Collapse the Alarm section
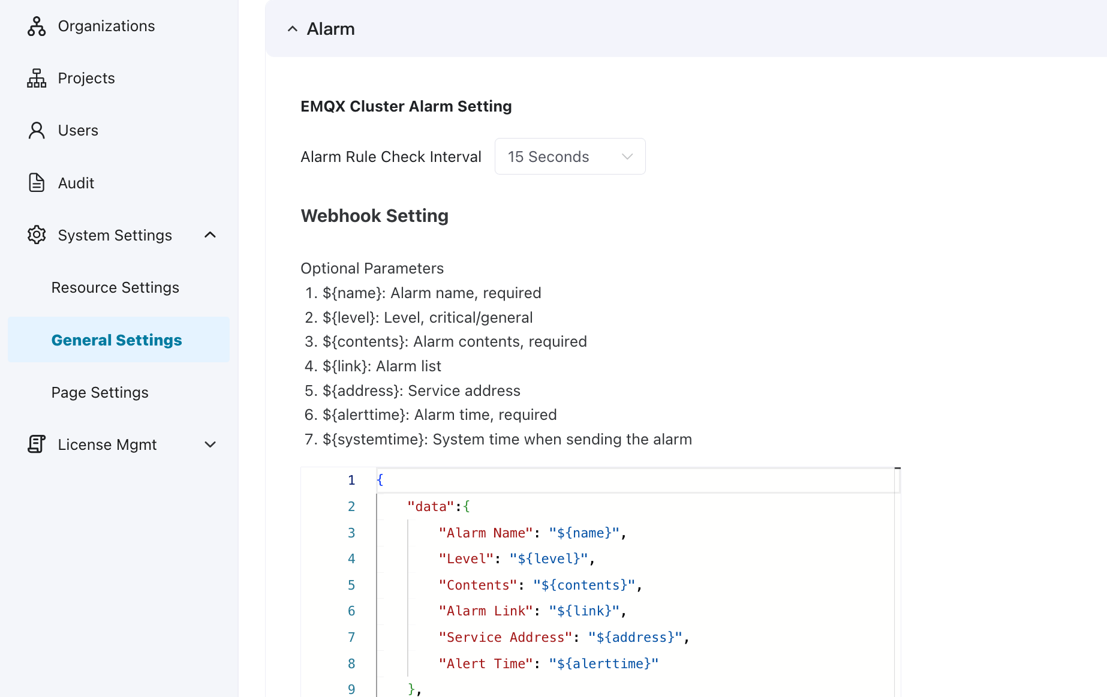This screenshot has height=697, width=1107. coord(292,28)
